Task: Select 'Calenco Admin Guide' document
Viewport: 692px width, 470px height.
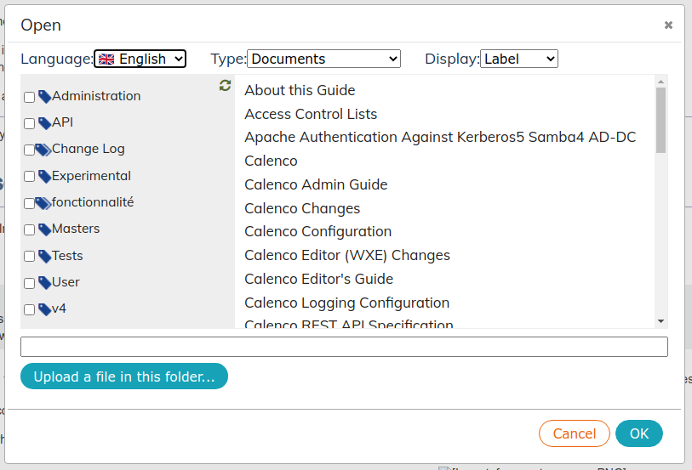Action: [316, 184]
